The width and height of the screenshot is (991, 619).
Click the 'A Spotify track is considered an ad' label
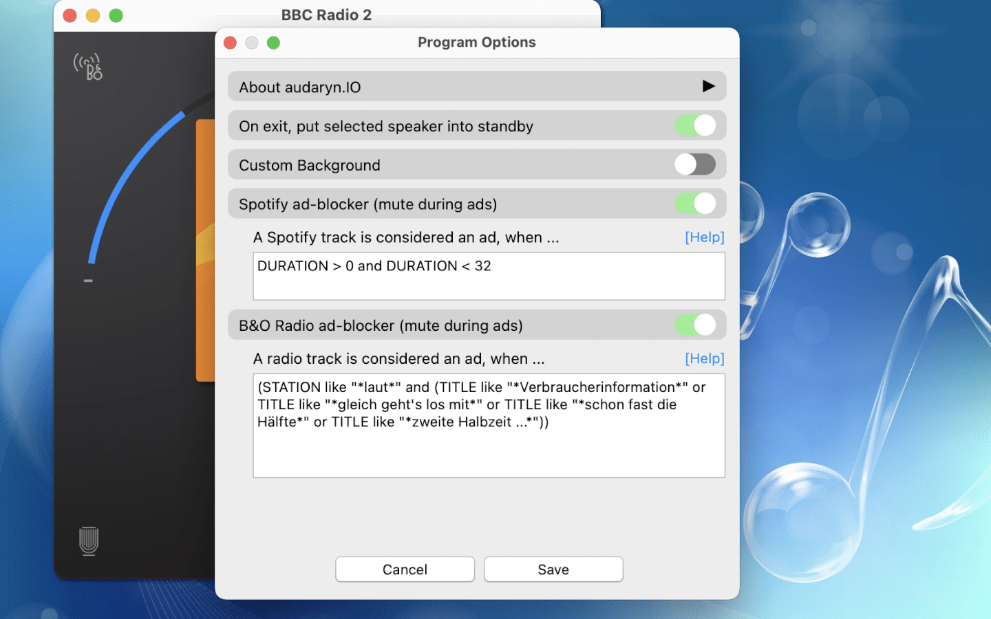coord(406,237)
